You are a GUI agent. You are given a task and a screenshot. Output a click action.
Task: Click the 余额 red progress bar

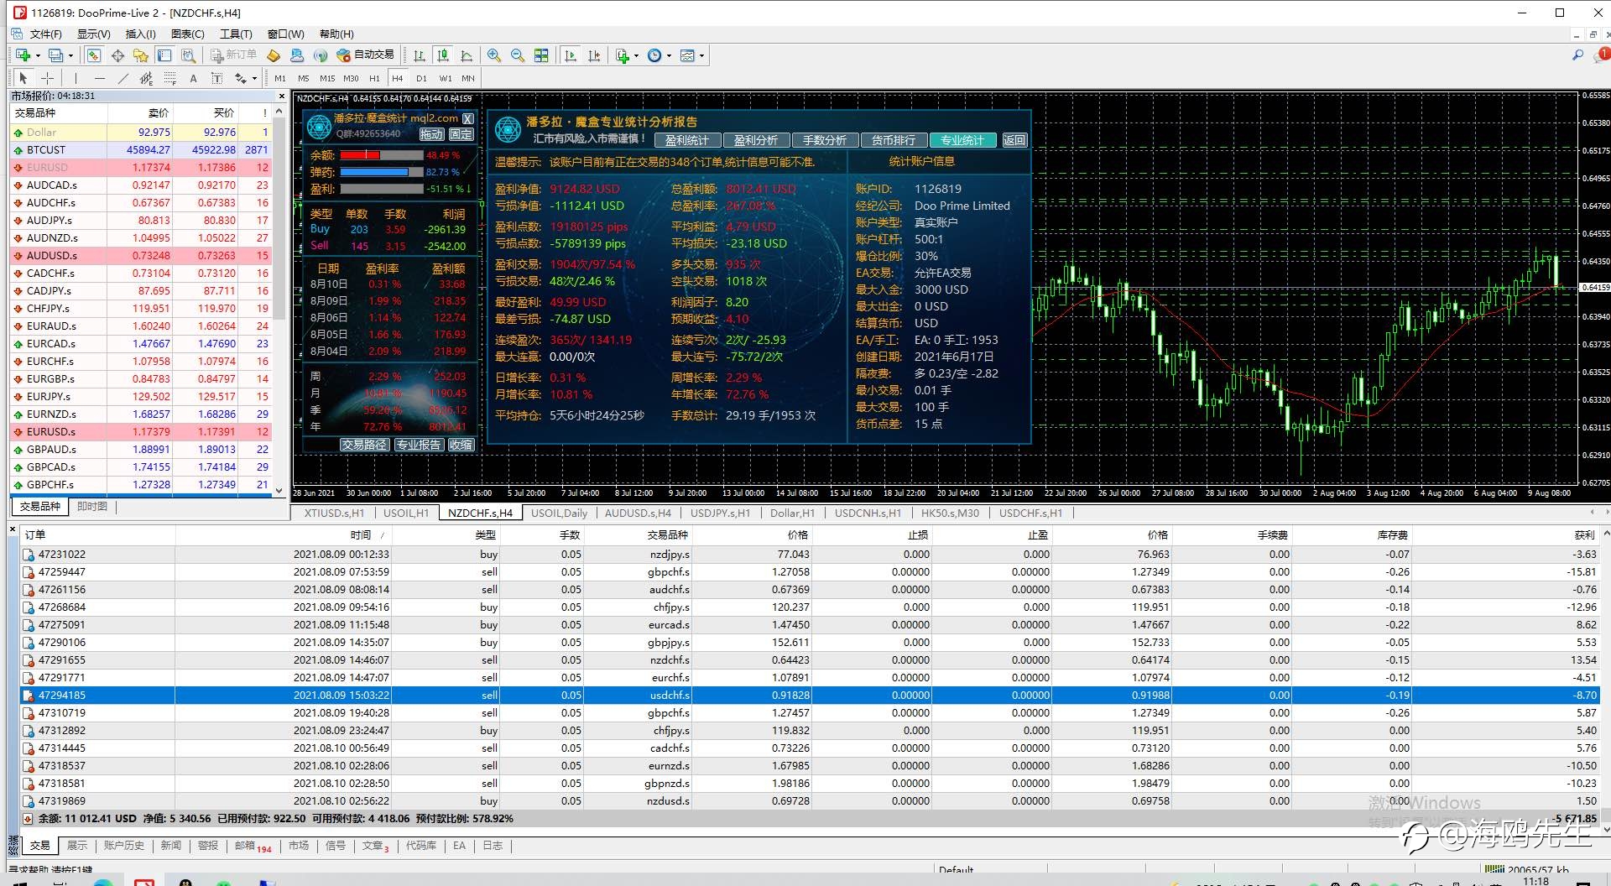381,155
